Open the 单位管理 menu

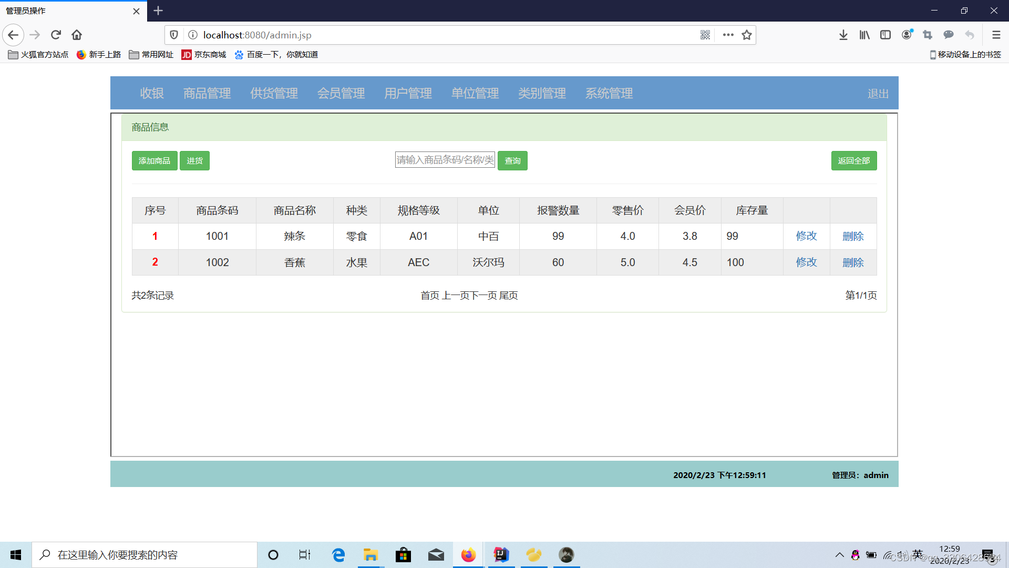click(x=475, y=93)
